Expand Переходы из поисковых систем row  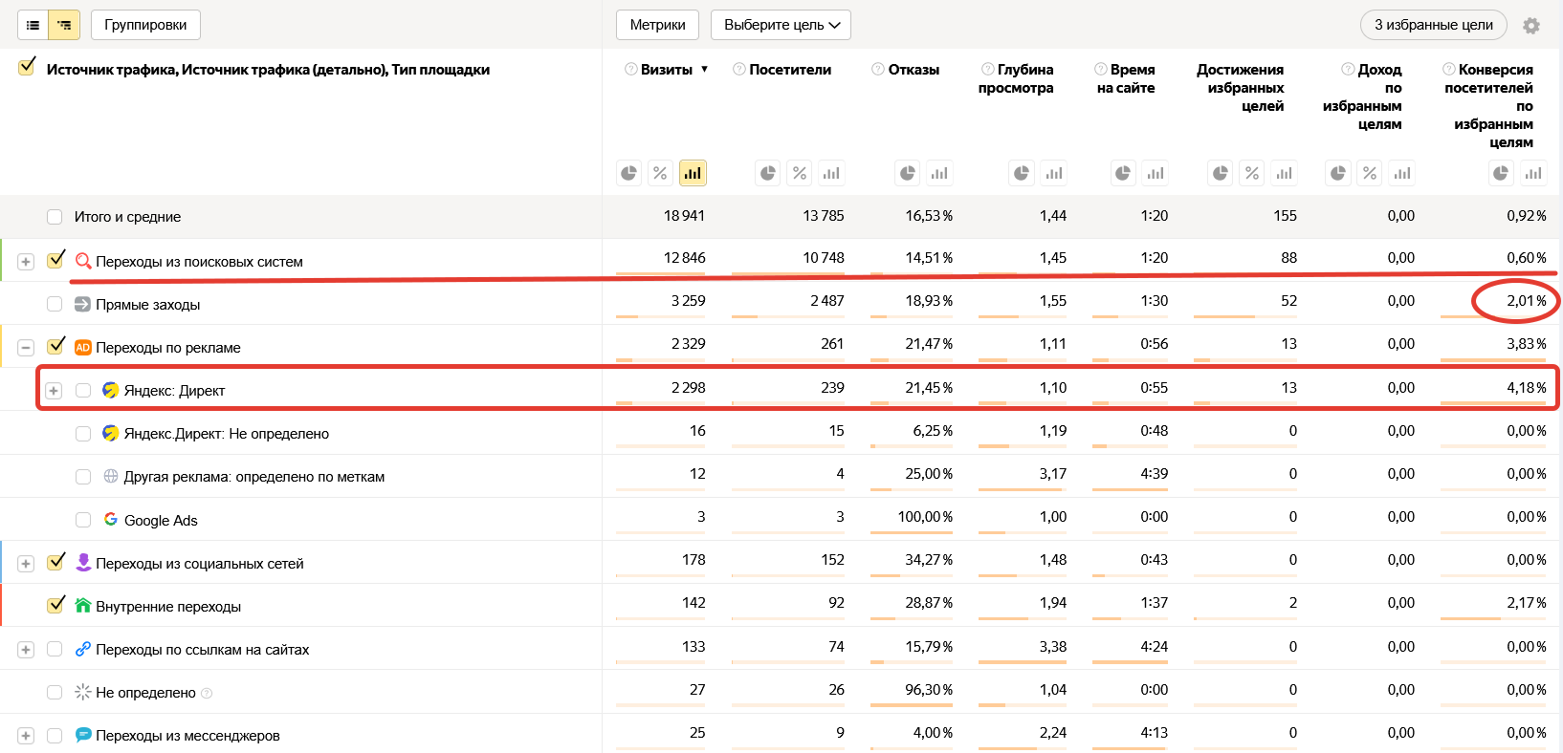pyautogui.click(x=26, y=262)
